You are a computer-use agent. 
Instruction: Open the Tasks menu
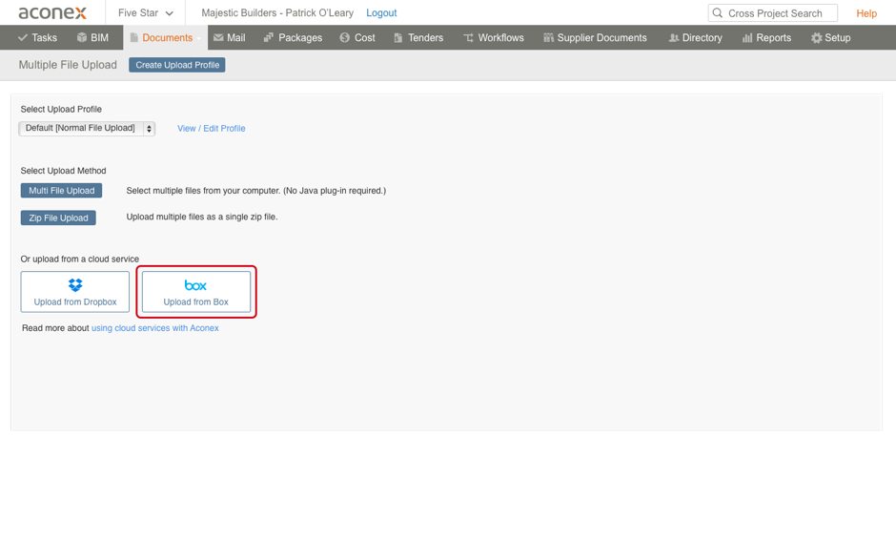38,38
